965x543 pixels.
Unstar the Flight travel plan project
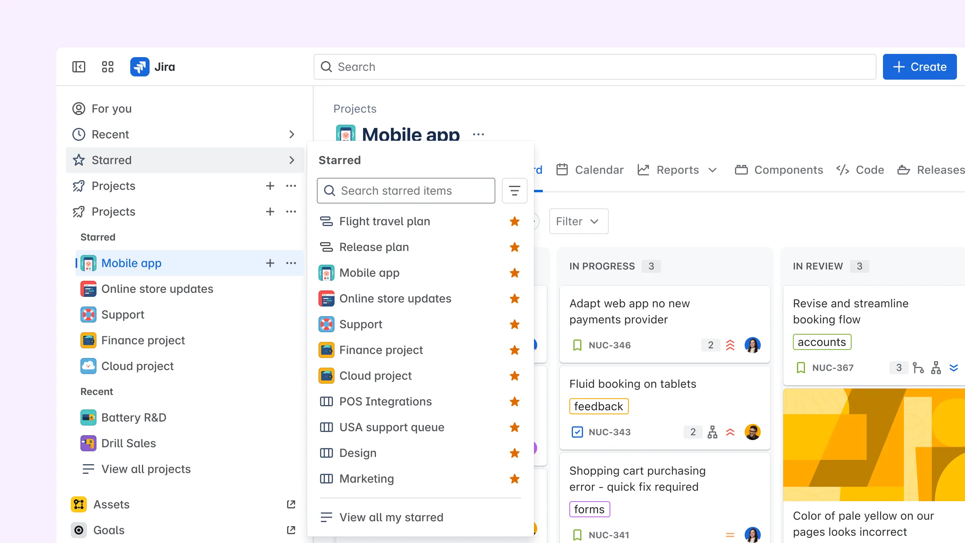(514, 222)
